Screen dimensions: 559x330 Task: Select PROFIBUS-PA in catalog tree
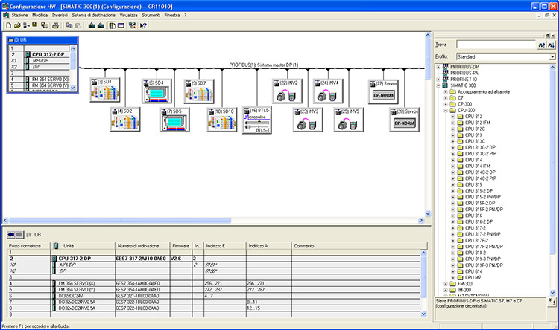(464, 74)
